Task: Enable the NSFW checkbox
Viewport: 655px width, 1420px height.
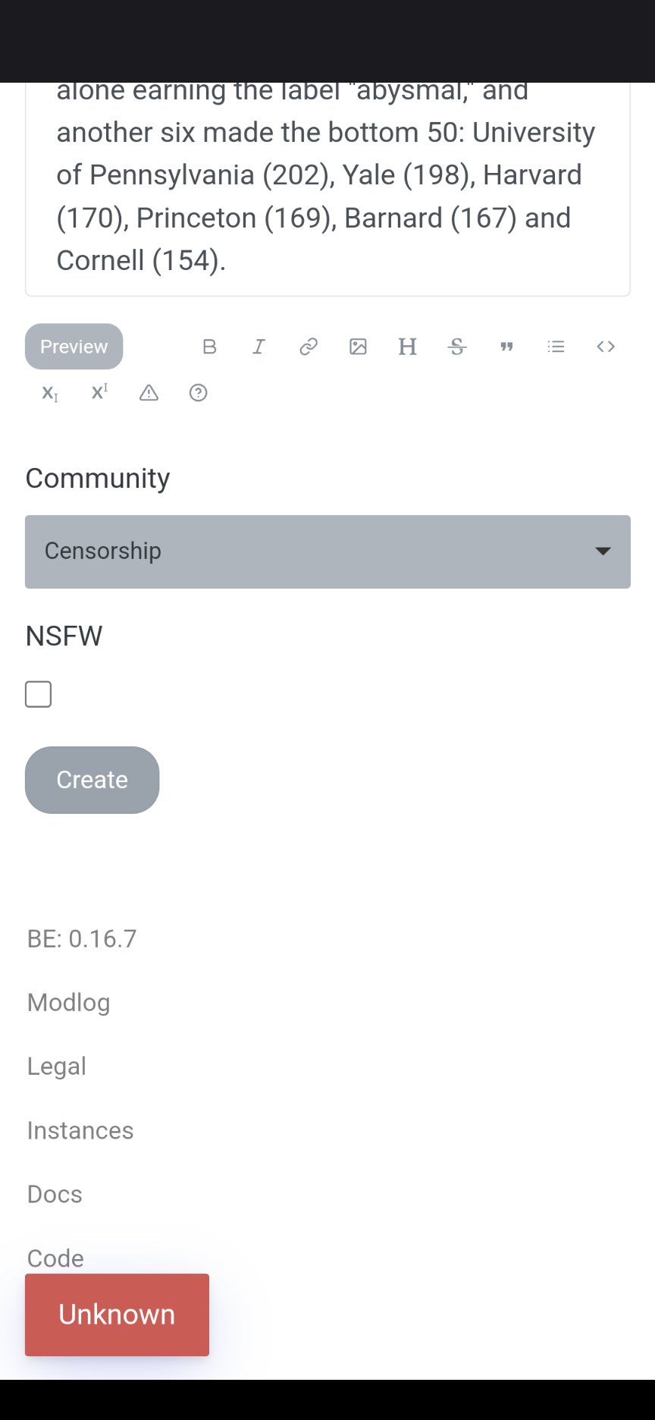Action: pyautogui.click(x=38, y=693)
